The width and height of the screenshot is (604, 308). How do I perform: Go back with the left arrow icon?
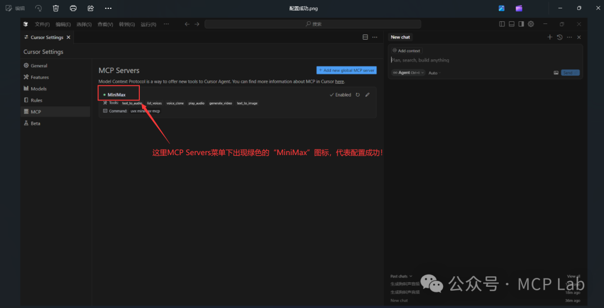pyautogui.click(x=187, y=24)
